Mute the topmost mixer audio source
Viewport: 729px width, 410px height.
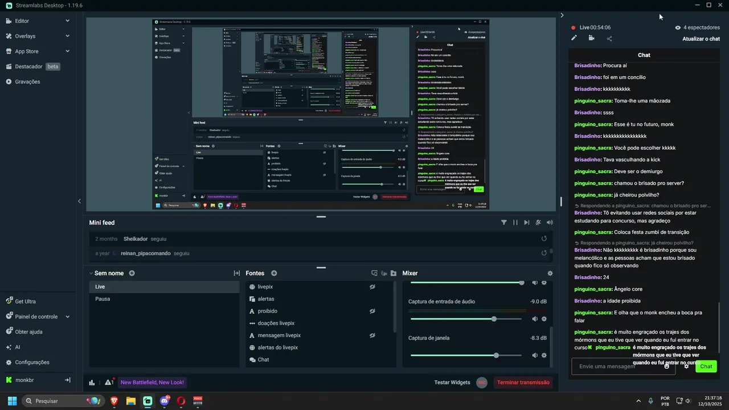535,282
